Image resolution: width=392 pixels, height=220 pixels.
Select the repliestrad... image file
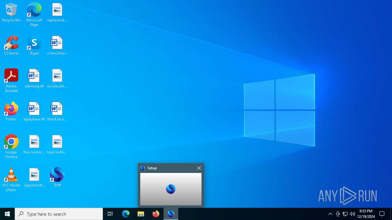pyautogui.click(x=57, y=13)
